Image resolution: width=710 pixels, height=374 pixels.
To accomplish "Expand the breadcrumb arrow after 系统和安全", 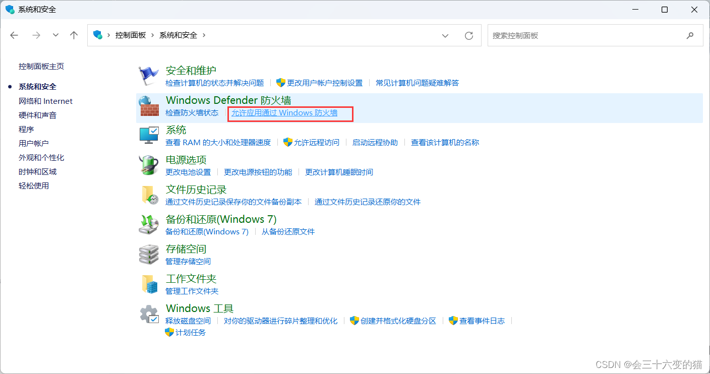I will click(x=204, y=35).
